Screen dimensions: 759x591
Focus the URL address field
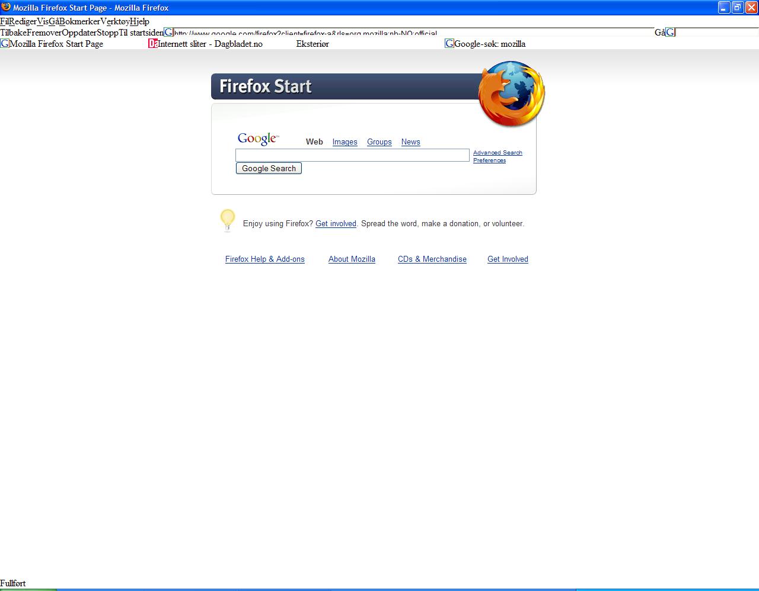[413, 32]
